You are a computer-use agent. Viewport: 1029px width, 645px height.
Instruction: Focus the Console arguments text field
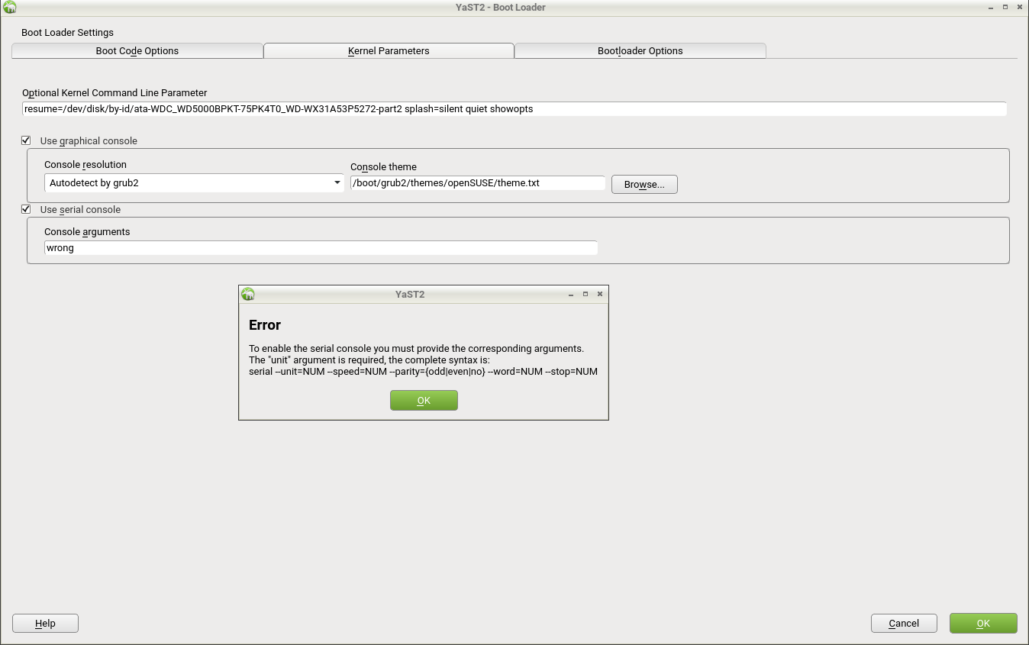321,248
